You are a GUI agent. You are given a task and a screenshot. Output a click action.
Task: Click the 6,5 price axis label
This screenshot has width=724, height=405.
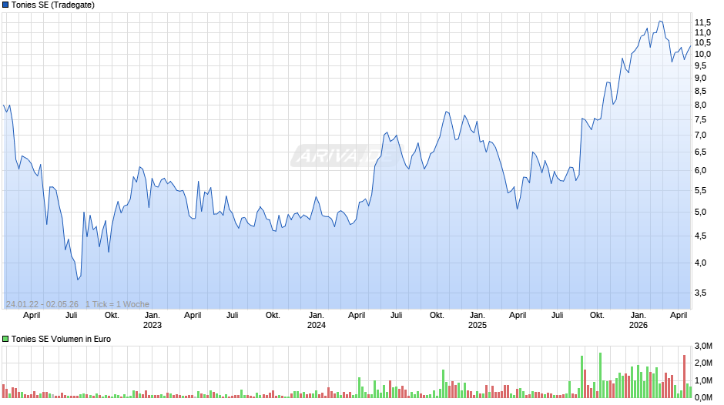tap(700, 152)
